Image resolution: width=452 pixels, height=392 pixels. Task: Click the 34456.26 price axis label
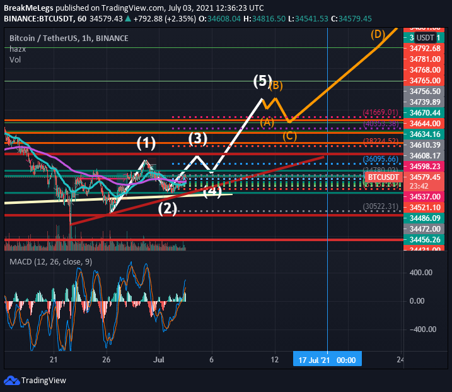(x=425, y=240)
